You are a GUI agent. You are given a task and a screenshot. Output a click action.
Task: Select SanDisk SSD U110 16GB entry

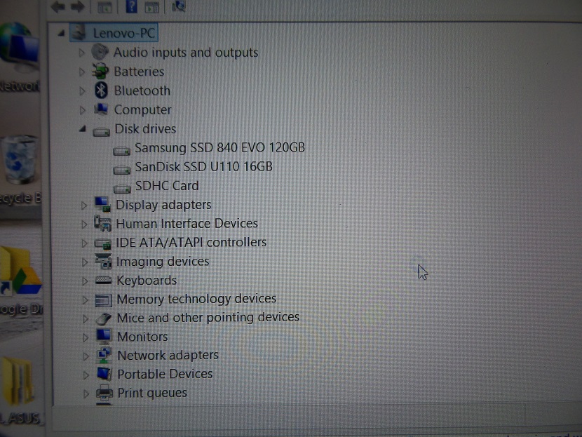204,167
